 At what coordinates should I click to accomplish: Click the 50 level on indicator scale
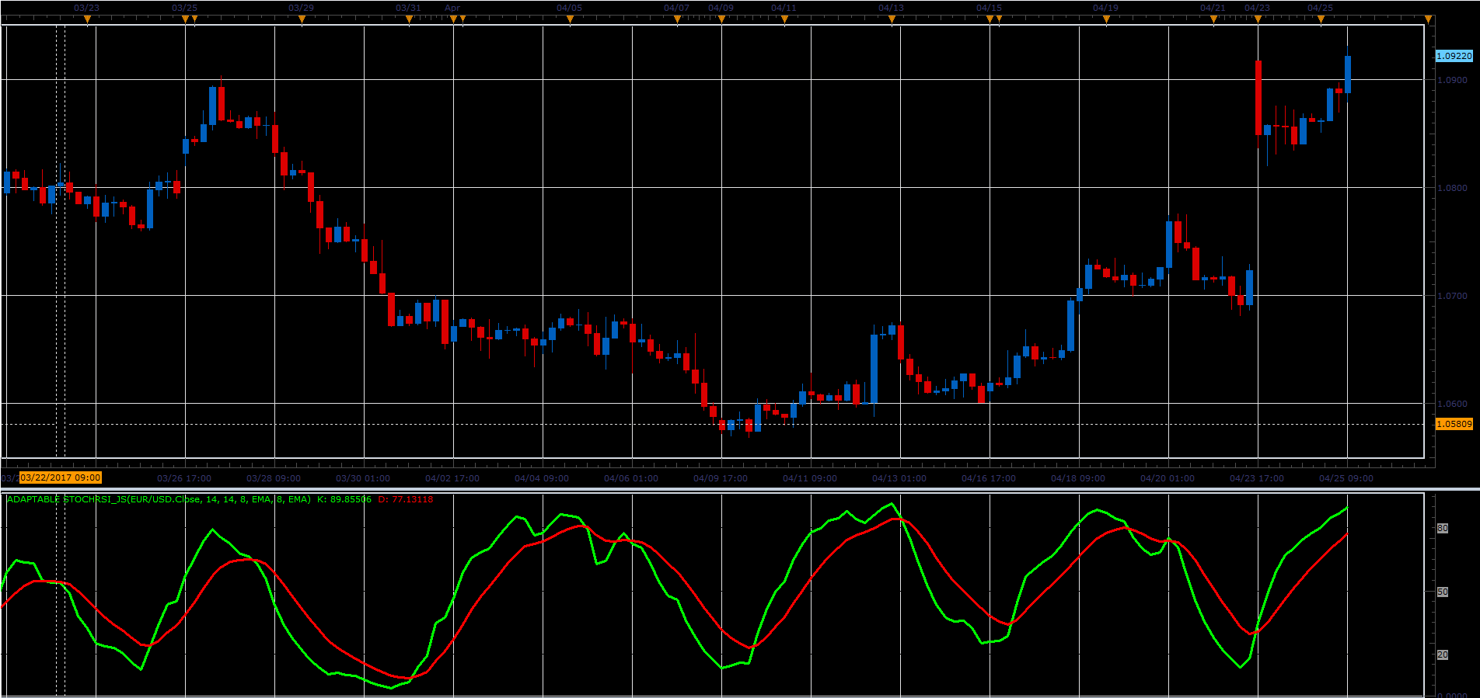click(x=1443, y=592)
